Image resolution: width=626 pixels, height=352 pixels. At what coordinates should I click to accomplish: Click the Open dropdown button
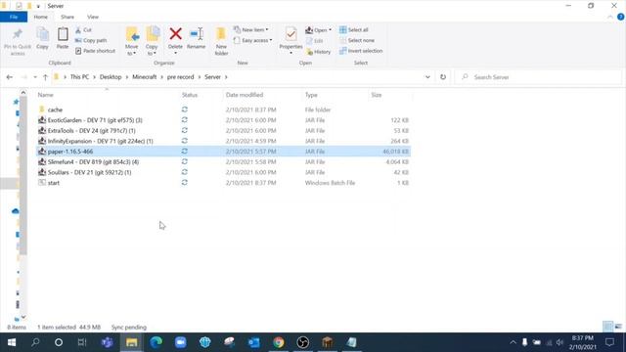click(x=318, y=30)
